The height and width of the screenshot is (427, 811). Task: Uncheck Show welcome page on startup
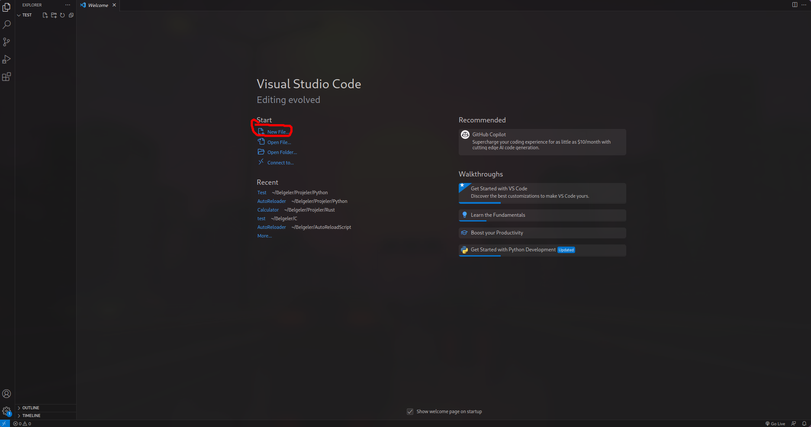[410, 411]
